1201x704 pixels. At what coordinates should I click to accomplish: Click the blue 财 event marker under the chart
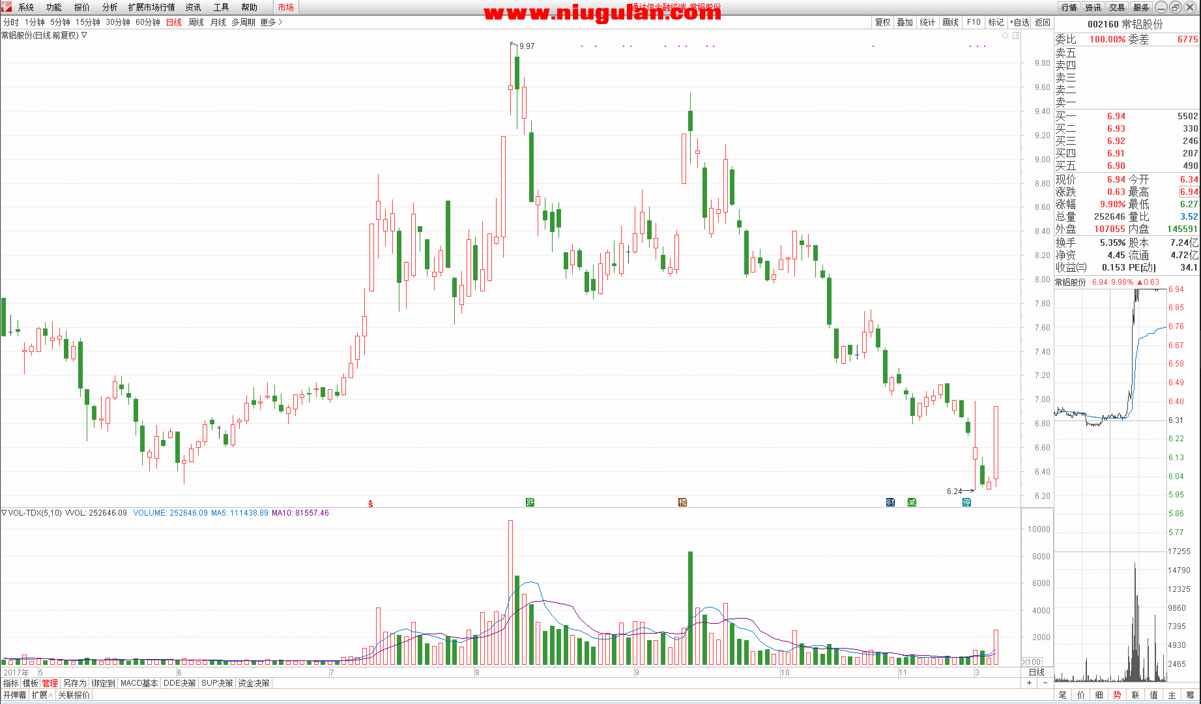(890, 502)
